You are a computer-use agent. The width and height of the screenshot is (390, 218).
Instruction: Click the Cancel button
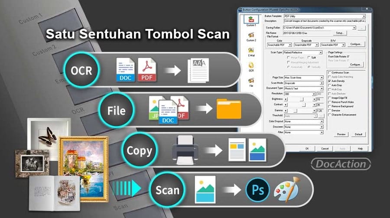click(325, 148)
